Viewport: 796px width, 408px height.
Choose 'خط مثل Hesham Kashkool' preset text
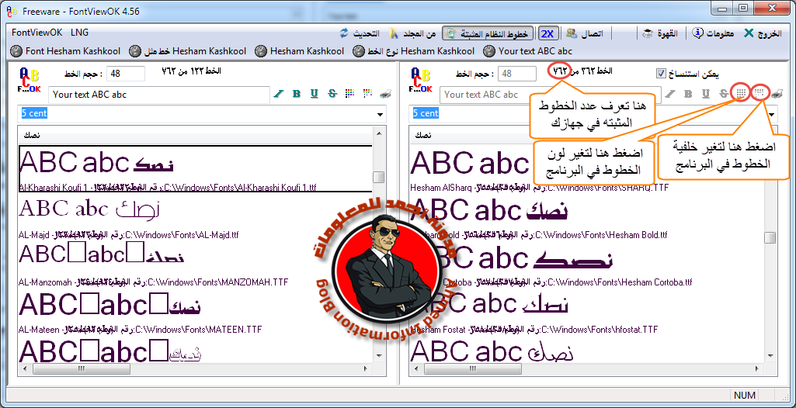click(187, 51)
